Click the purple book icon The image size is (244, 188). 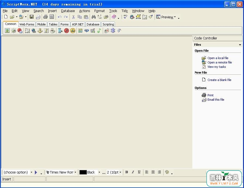[x=114, y=17]
